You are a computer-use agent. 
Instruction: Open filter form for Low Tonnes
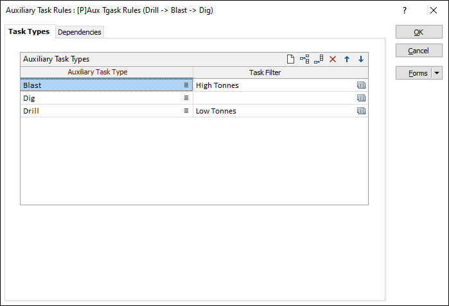point(361,111)
